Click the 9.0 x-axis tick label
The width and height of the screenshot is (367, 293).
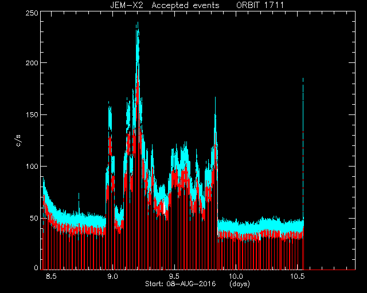112,276
